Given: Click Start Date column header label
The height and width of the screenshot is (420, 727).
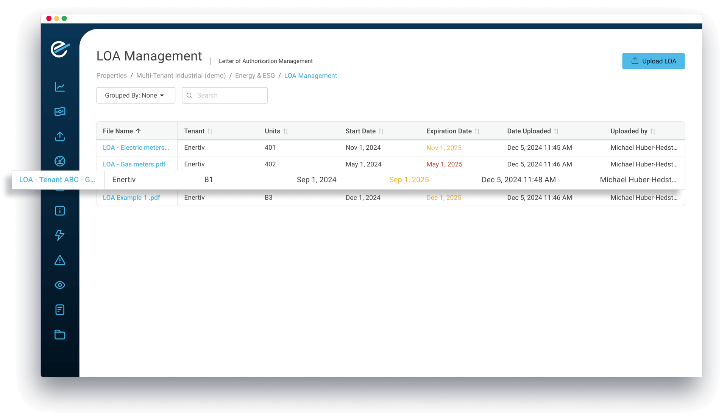Looking at the screenshot, I should (360, 131).
